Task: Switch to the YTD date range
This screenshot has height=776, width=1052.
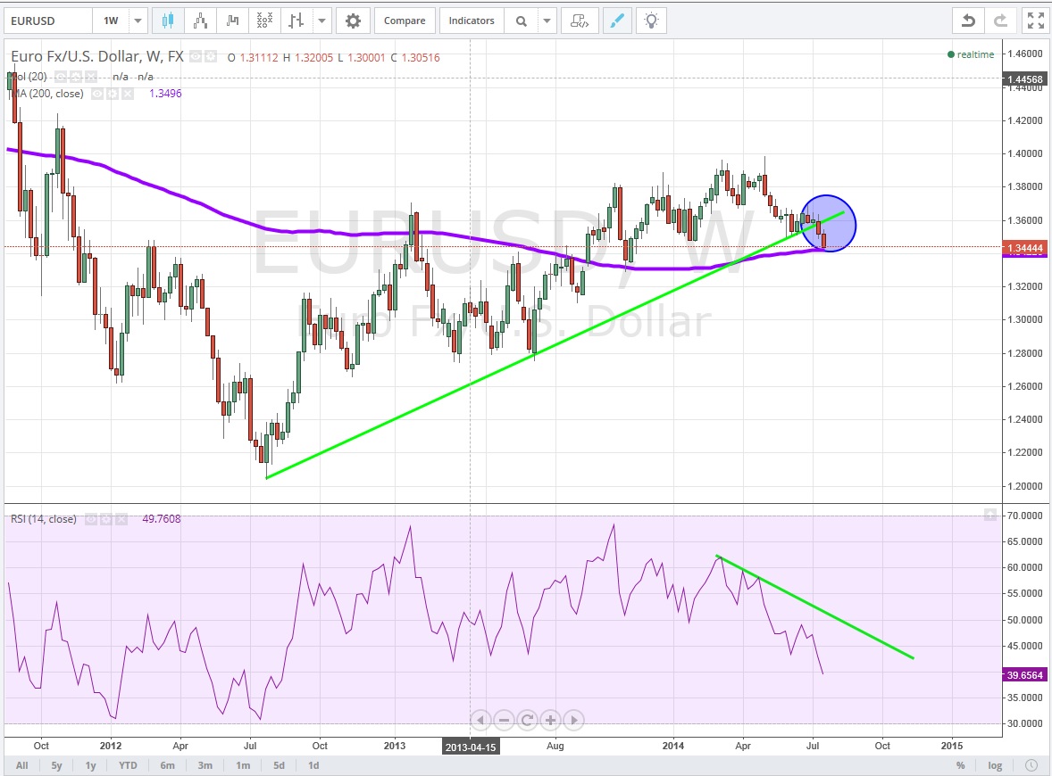Action: (128, 765)
